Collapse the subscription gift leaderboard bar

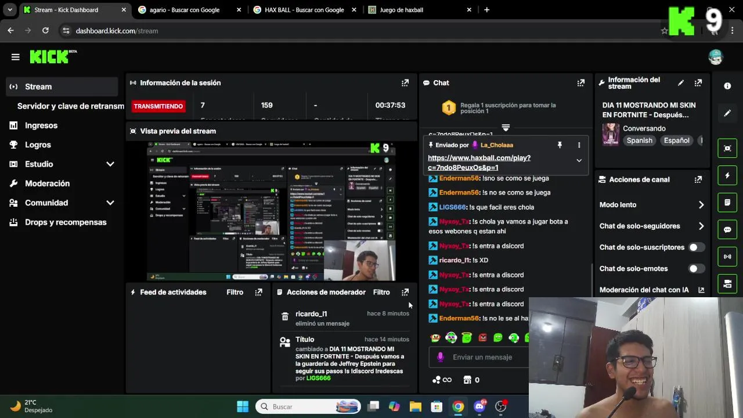pyautogui.click(x=506, y=127)
